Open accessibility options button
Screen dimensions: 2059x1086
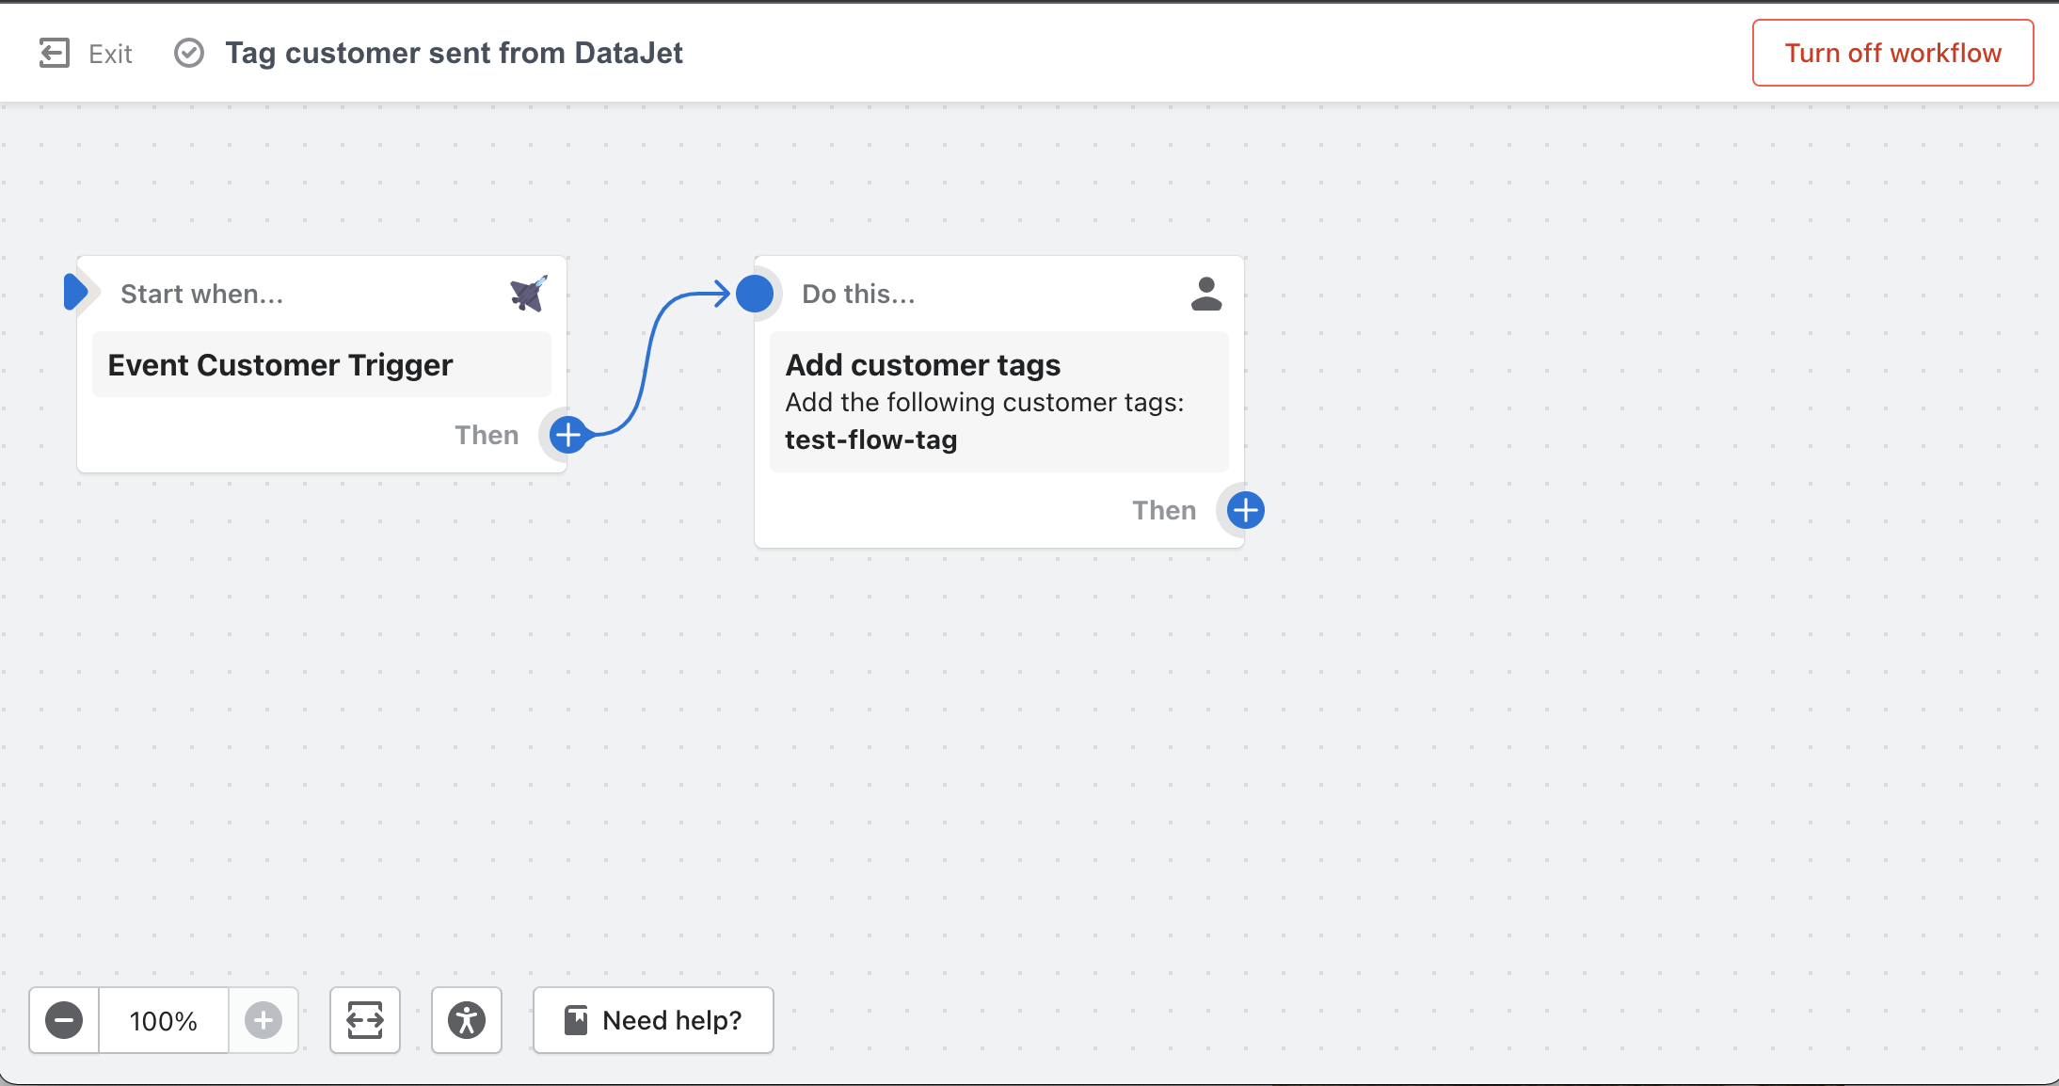pos(467,1020)
